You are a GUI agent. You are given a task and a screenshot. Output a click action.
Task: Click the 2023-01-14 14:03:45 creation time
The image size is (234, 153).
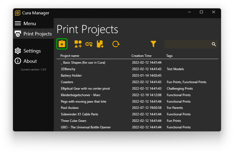click(147, 76)
